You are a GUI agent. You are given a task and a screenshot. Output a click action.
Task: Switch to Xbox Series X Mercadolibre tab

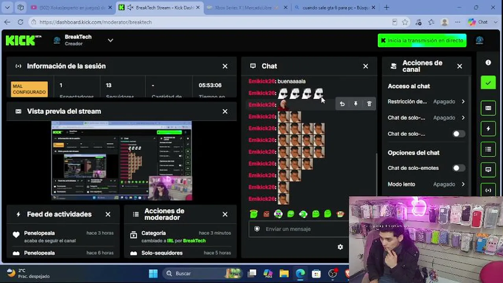(247, 7)
